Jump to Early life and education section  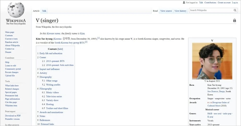click(51, 53)
